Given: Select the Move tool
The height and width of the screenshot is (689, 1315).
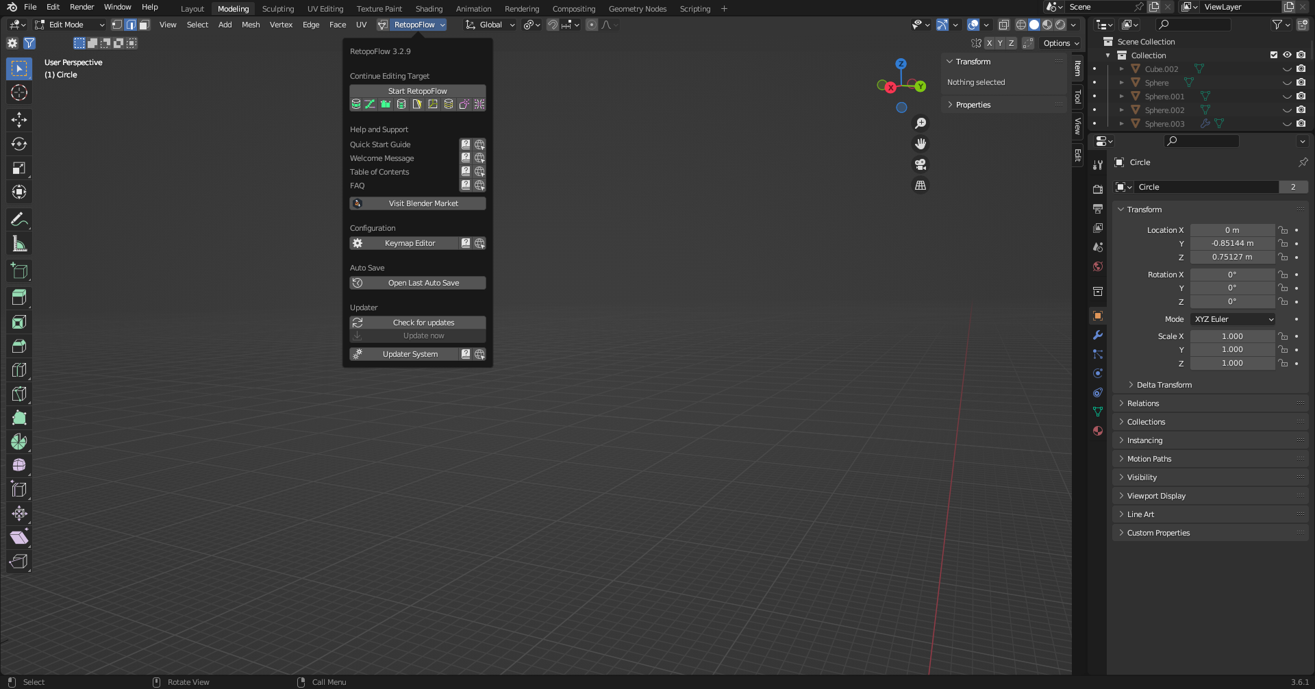Looking at the screenshot, I should click(x=19, y=120).
